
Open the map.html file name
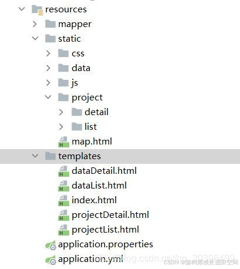pyautogui.click(x=92, y=142)
